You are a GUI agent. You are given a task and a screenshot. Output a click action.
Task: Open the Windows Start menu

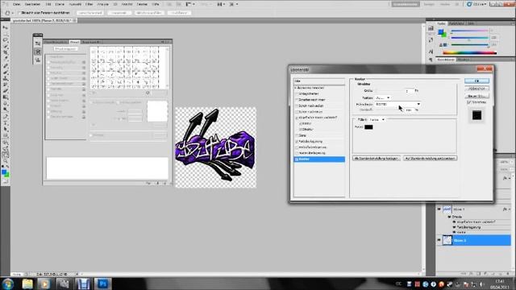pyautogui.click(x=7, y=284)
